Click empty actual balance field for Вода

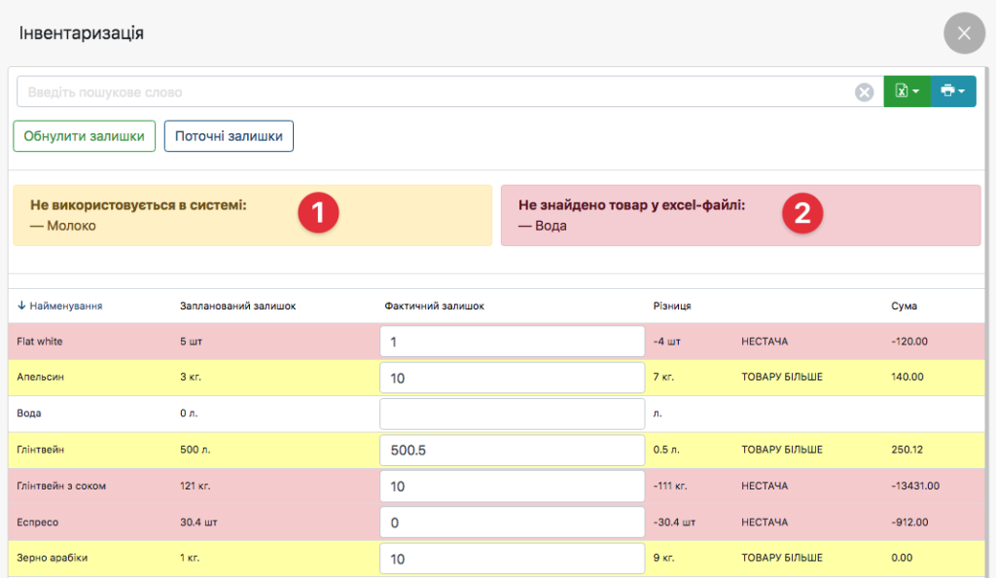[x=512, y=414]
